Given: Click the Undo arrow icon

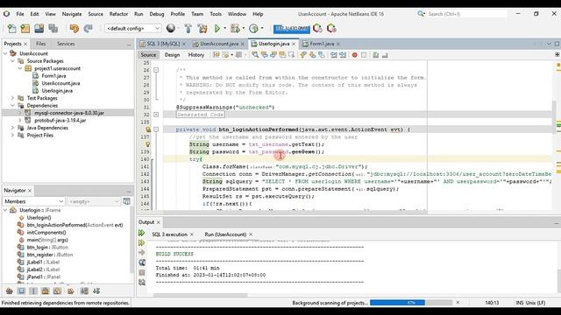Looking at the screenshot, I should 74,28.
